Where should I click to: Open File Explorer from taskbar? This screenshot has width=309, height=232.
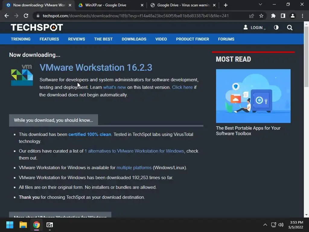click(x=23, y=225)
